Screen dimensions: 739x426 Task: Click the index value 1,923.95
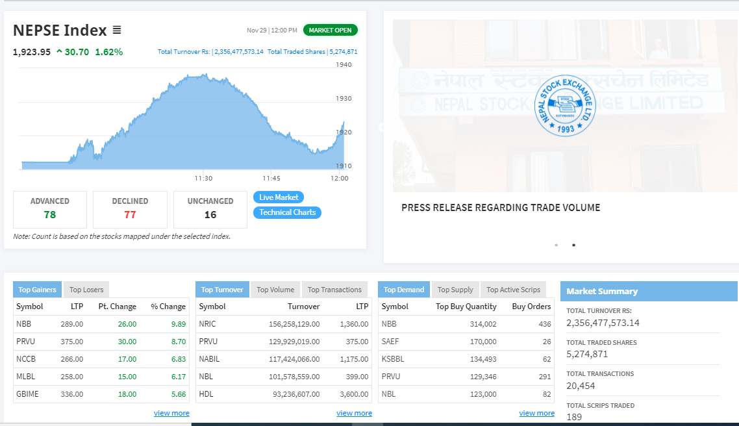click(x=32, y=52)
